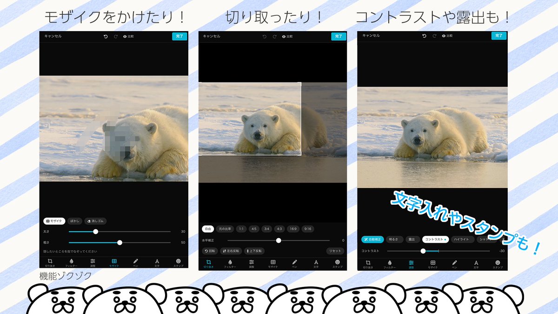
Task: Choose ぼかし blur mode pill
Action: 74,221
